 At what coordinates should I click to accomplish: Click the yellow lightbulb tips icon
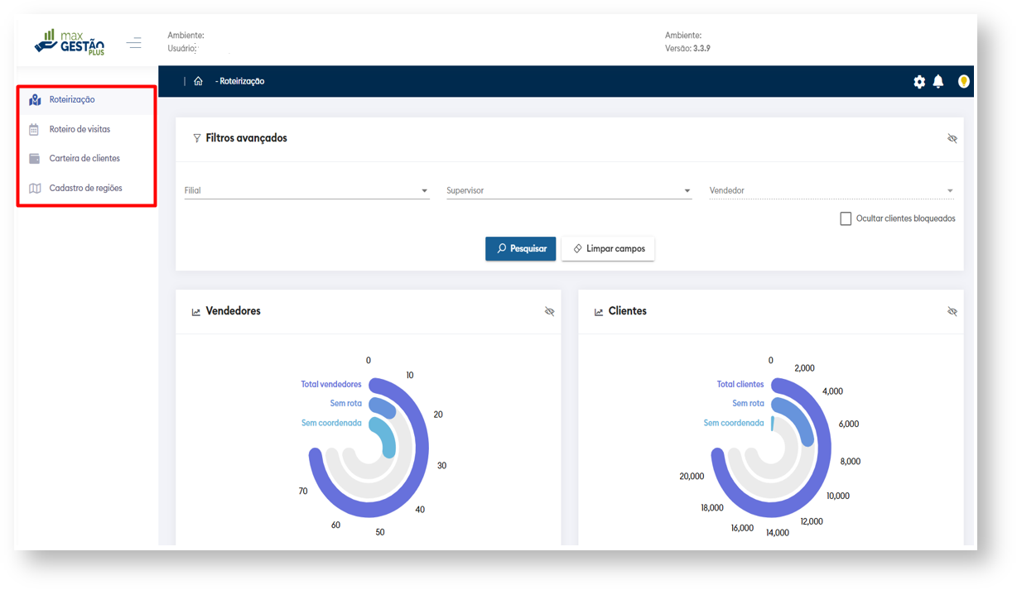(963, 81)
